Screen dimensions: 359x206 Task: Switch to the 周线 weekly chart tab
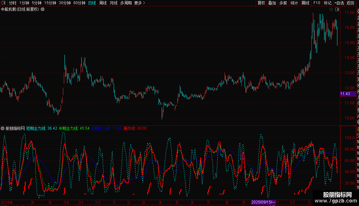click(103, 3)
